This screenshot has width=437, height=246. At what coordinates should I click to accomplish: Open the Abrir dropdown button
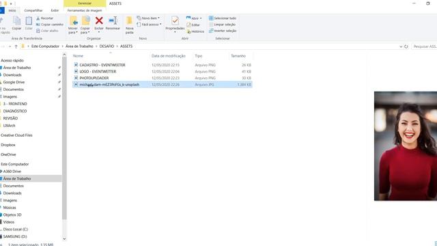(194, 18)
